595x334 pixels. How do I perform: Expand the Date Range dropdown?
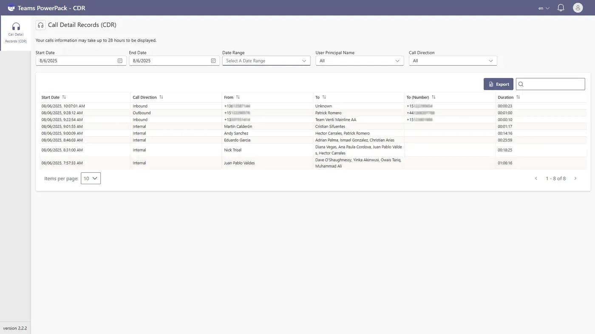(266, 61)
